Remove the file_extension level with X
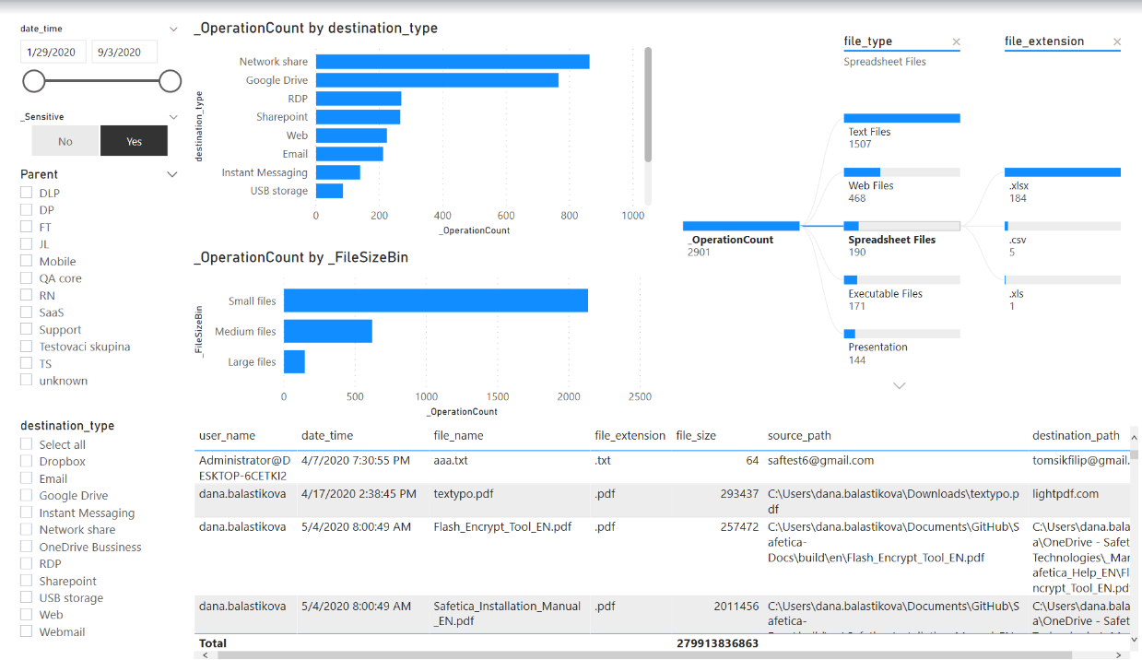The image size is (1142, 660). tap(1117, 41)
